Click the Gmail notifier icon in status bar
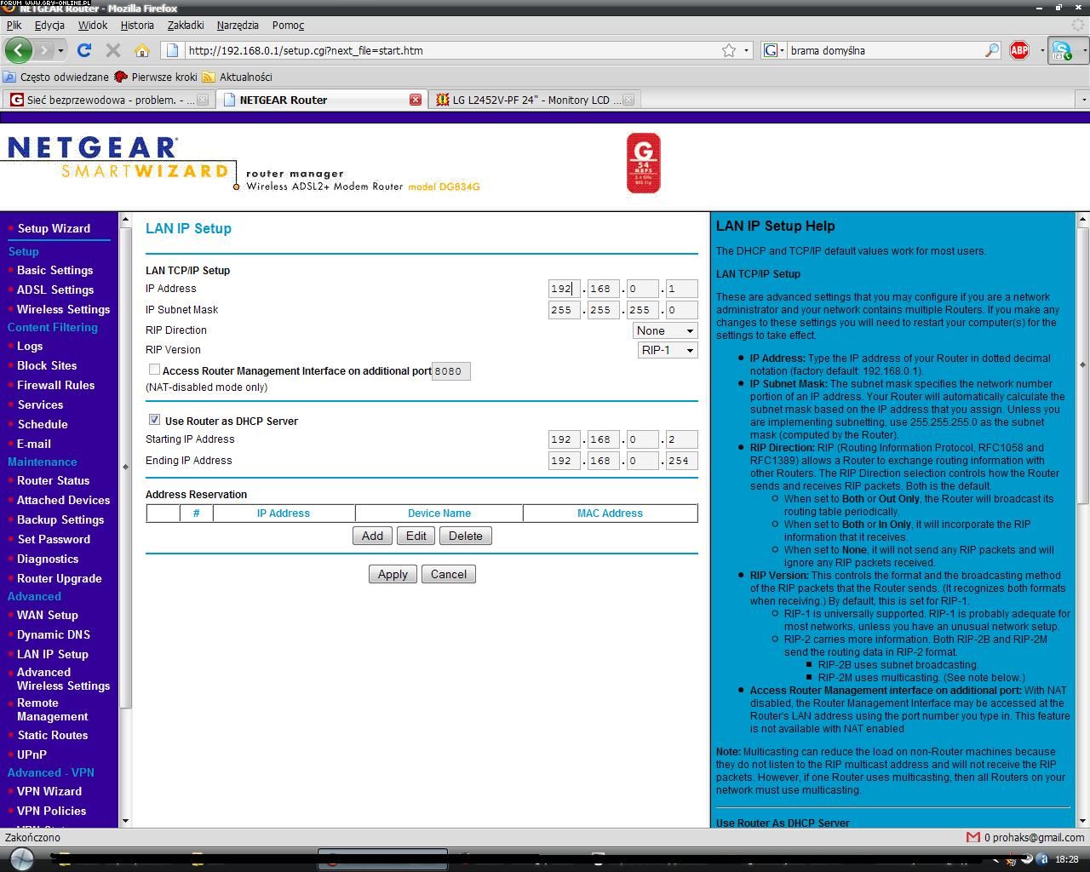This screenshot has width=1090, height=872. coord(973,837)
